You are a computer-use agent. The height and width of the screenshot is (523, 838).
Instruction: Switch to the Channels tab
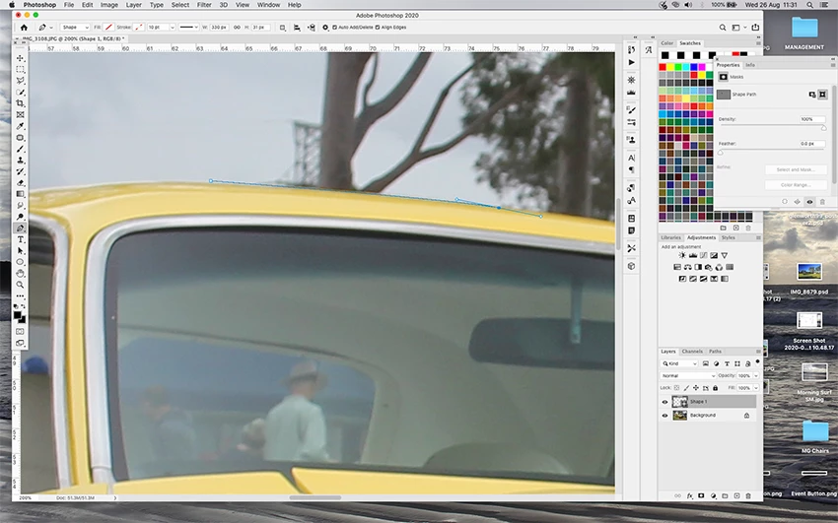pyautogui.click(x=692, y=352)
